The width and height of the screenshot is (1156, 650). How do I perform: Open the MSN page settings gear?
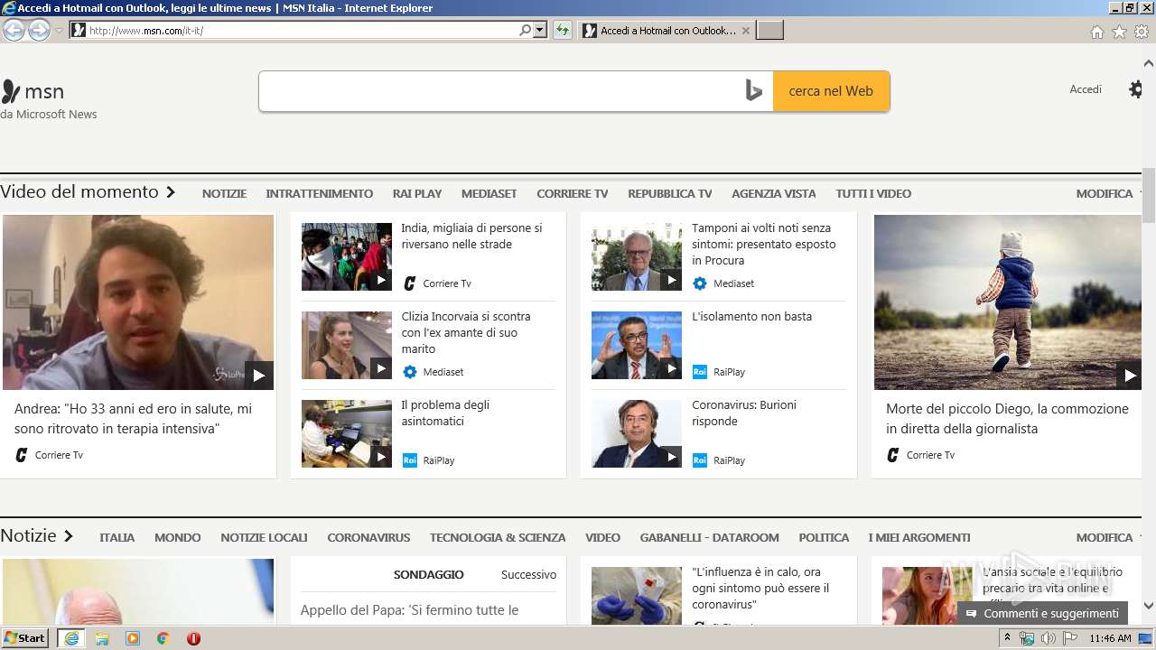point(1136,89)
